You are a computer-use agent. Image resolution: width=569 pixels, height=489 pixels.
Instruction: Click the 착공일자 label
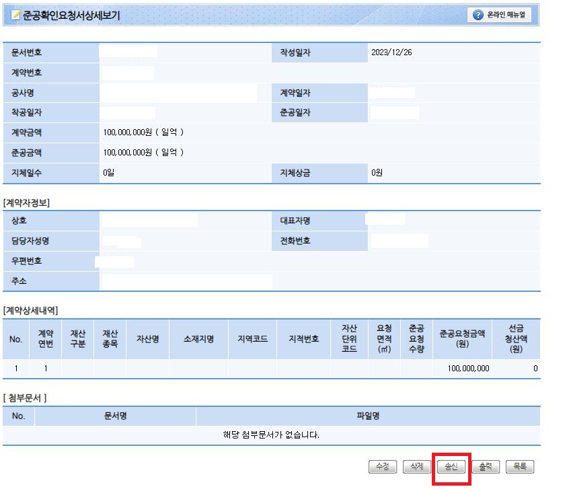click(x=26, y=112)
